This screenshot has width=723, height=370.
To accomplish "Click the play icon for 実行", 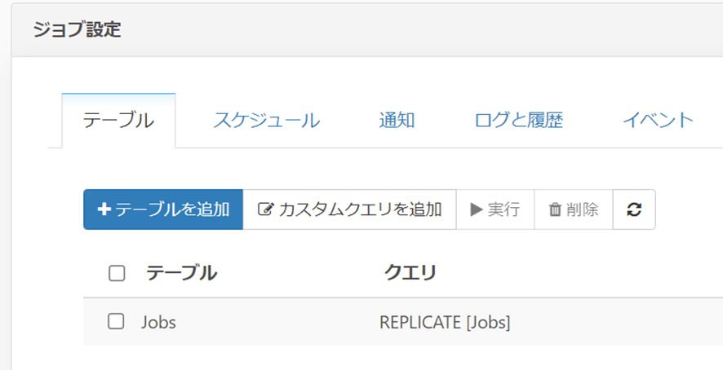I will pyautogui.click(x=477, y=209).
